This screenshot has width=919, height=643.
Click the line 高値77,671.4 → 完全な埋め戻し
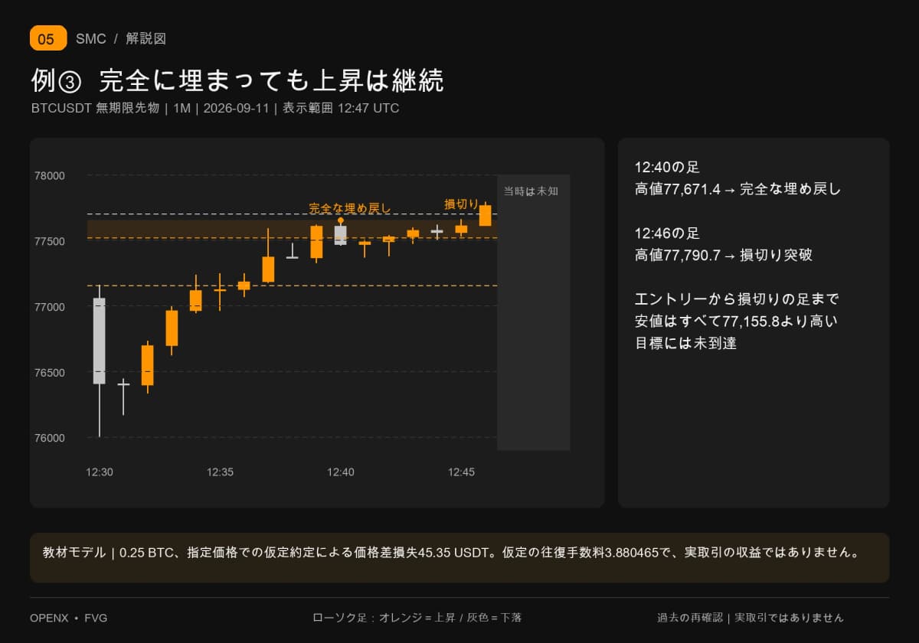coord(737,189)
